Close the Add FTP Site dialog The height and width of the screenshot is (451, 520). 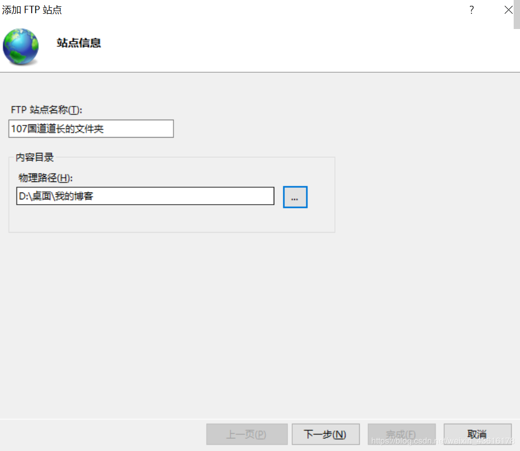tap(508, 10)
